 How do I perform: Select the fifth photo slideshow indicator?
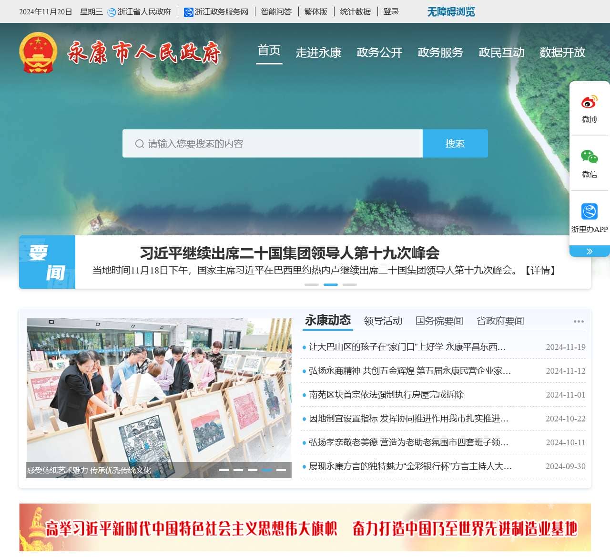pyautogui.click(x=281, y=470)
